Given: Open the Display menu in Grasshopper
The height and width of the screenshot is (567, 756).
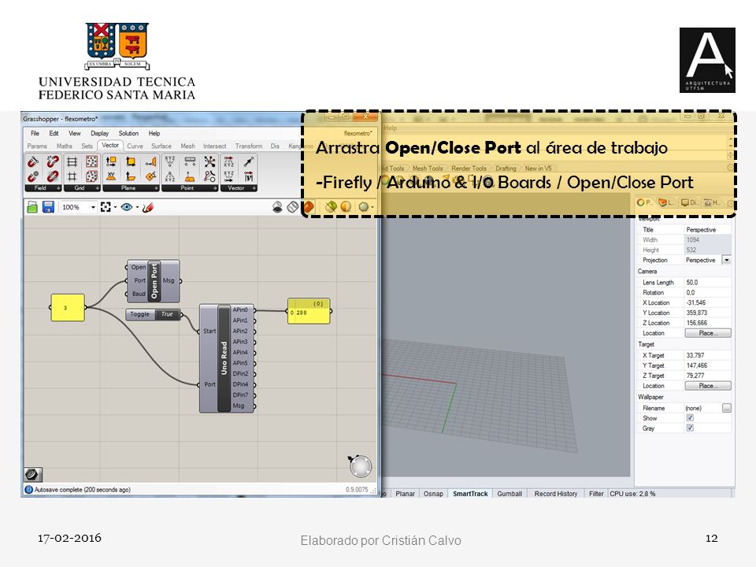Looking at the screenshot, I should pos(100,134).
